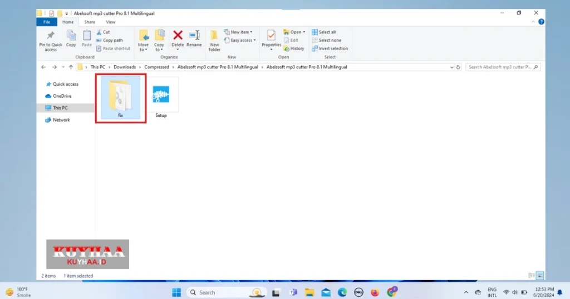Click the taskbar Search box
This screenshot has height=299, width=570.
[227, 292]
